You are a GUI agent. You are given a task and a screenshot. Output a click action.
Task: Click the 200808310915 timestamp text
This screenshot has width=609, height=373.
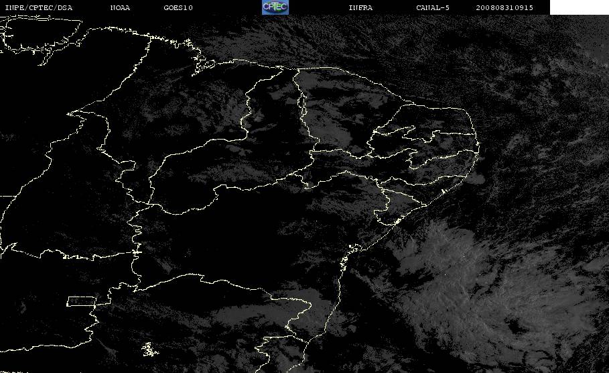[x=504, y=7]
